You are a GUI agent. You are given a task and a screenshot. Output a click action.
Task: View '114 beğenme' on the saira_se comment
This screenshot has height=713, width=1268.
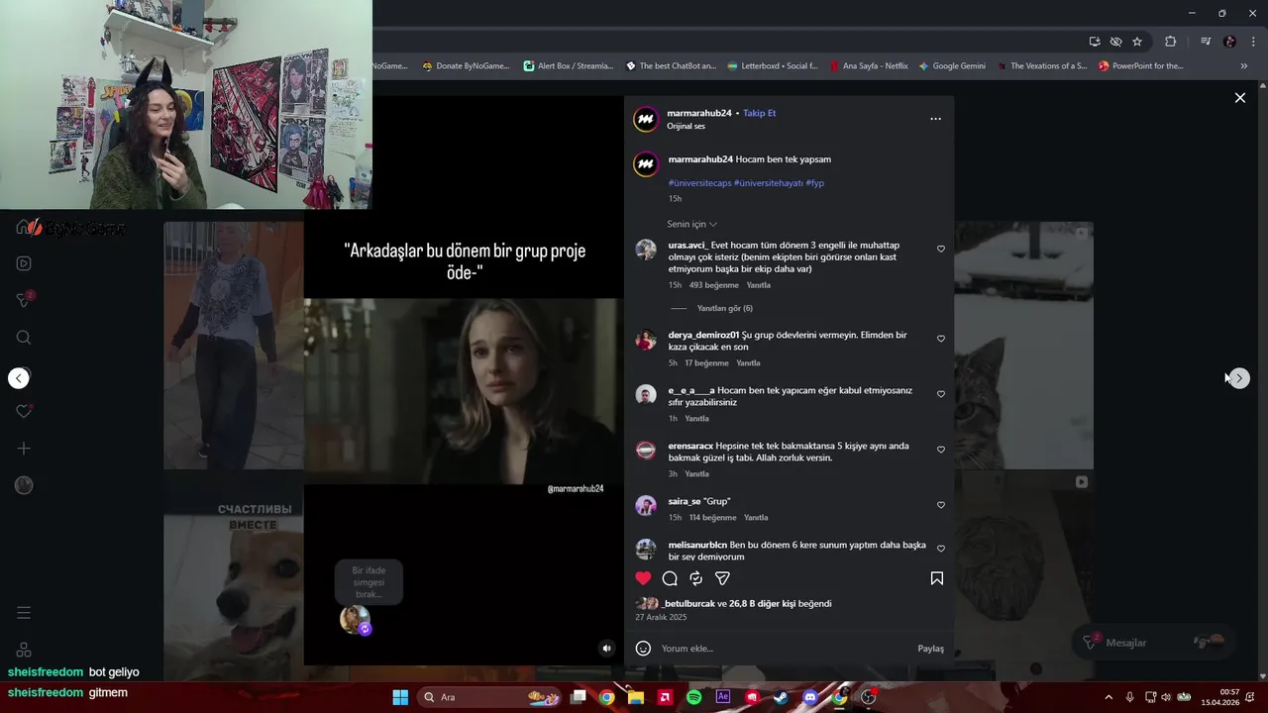(x=713, y=518)
